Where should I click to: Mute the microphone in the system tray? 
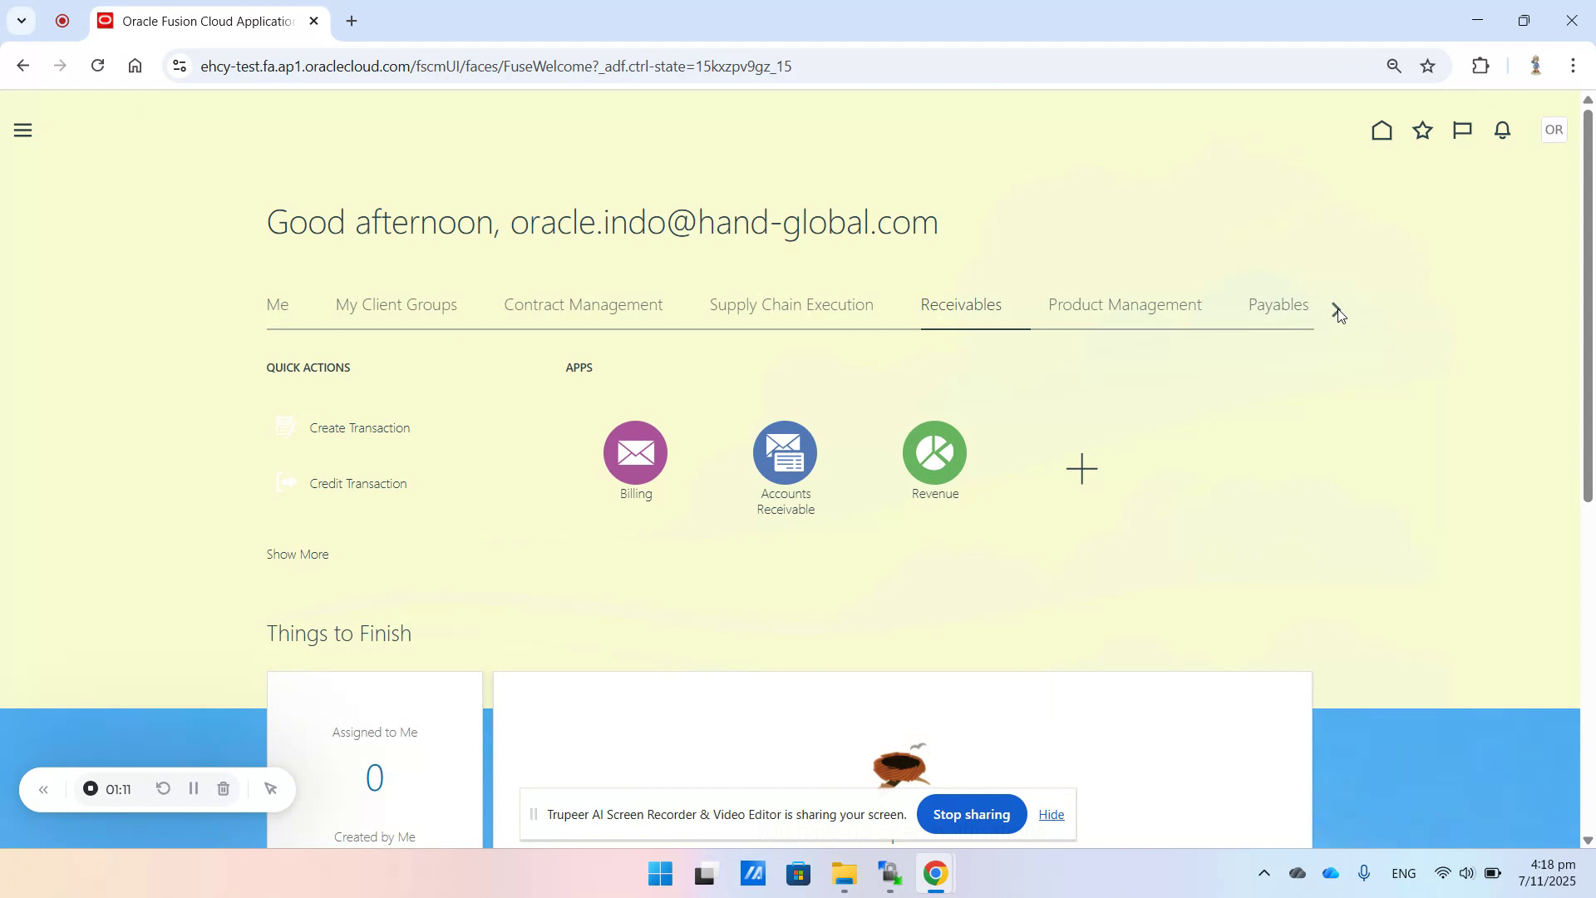click(1363, 873)
